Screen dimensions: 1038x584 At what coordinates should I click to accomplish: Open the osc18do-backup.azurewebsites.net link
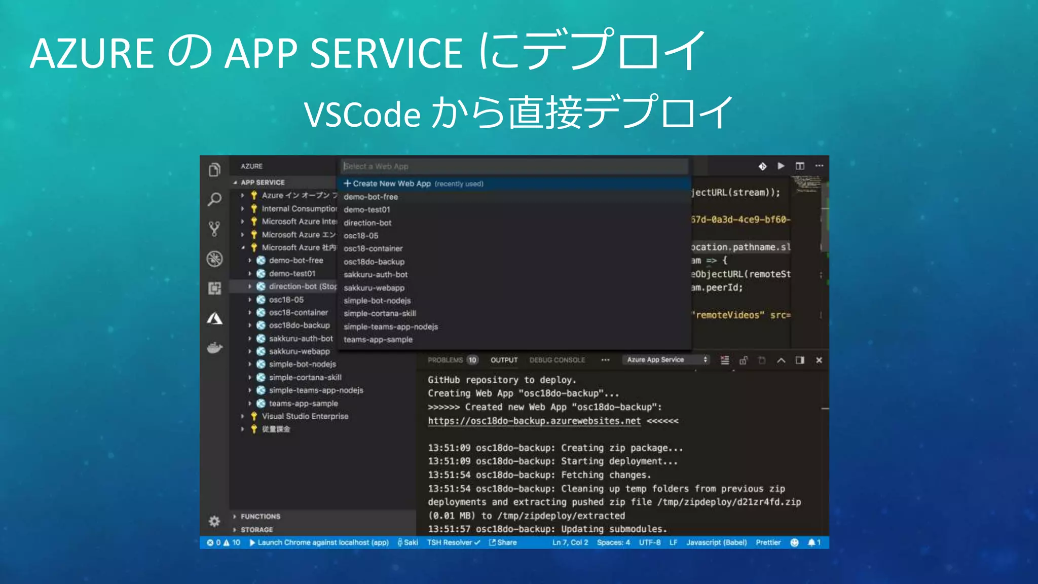[x=534, y=421]
